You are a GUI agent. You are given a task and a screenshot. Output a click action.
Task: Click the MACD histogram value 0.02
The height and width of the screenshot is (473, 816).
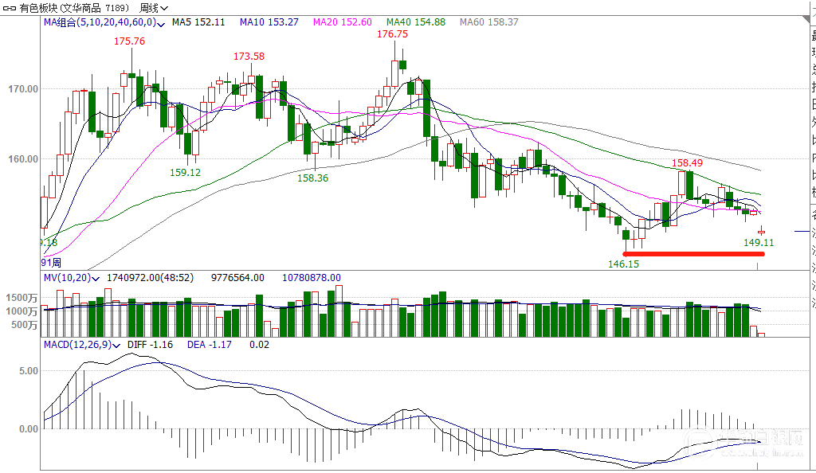pyautogui.click(x=259, y=345)
